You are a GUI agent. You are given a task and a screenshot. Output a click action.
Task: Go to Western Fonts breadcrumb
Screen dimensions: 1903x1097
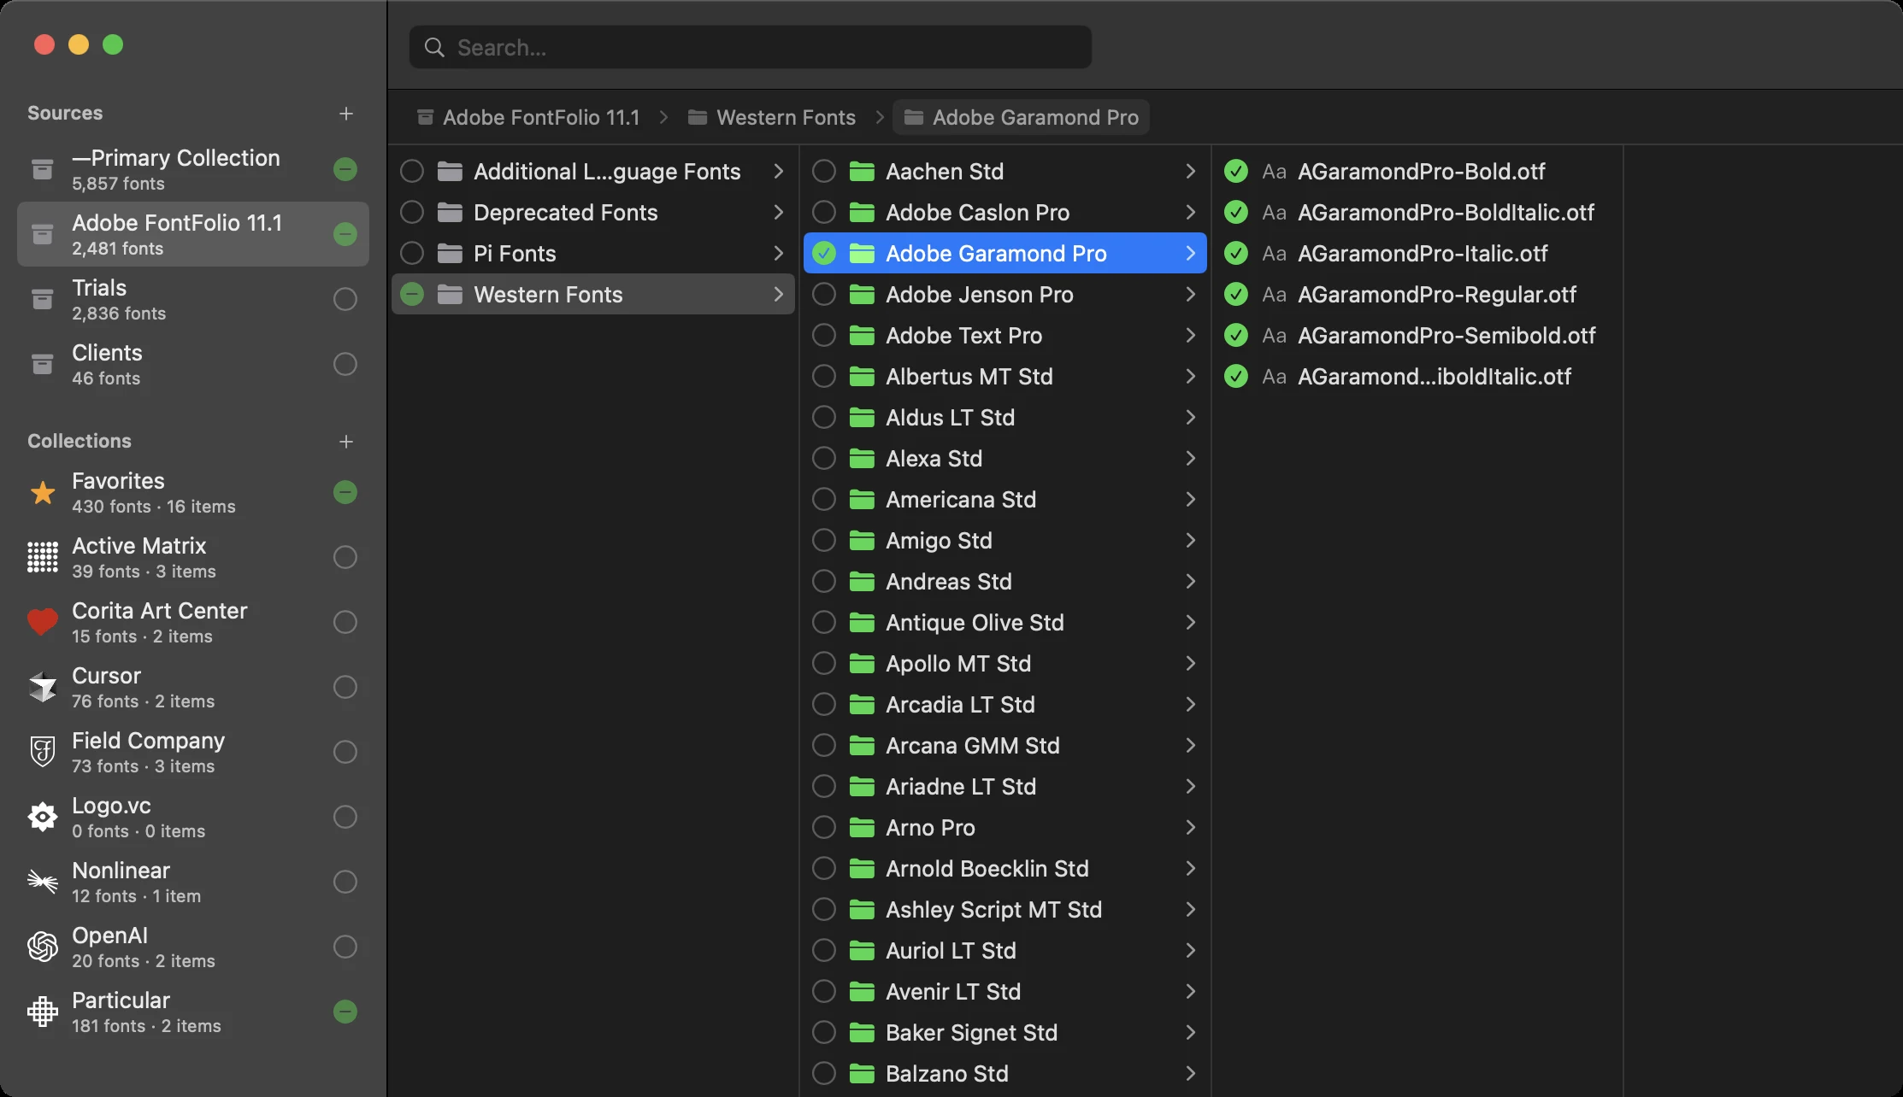click(773, 118)
